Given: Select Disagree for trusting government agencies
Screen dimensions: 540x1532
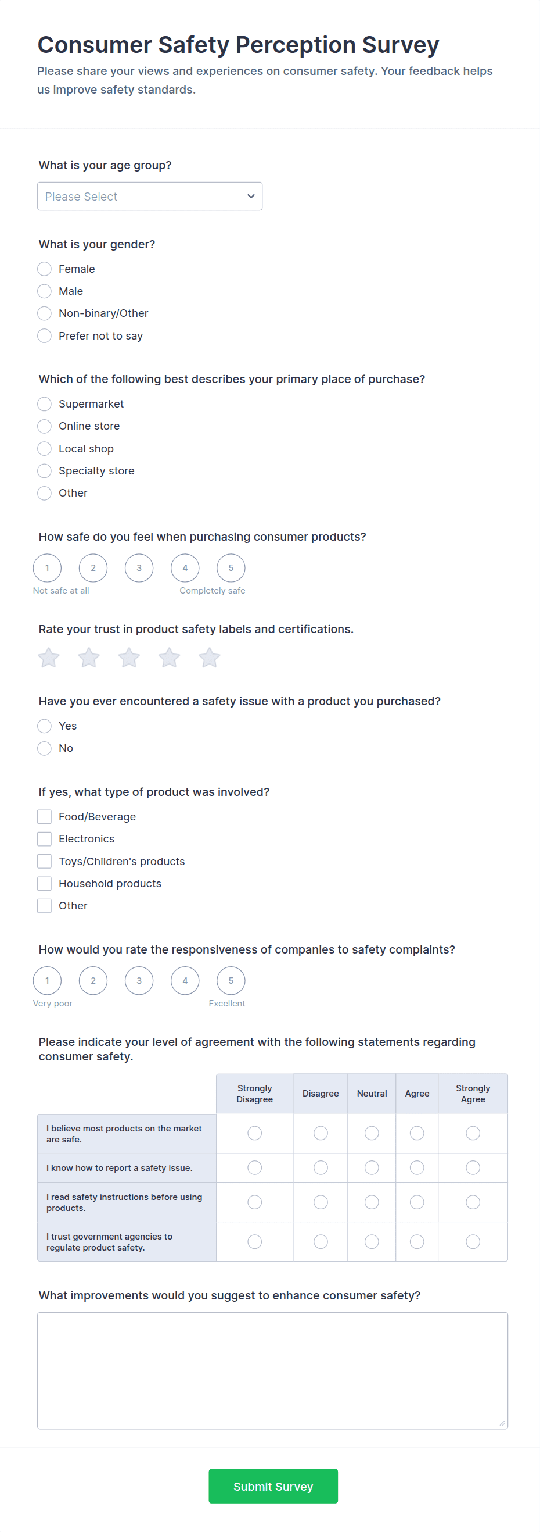Looking at the screenshot, I should (321, 1241).
